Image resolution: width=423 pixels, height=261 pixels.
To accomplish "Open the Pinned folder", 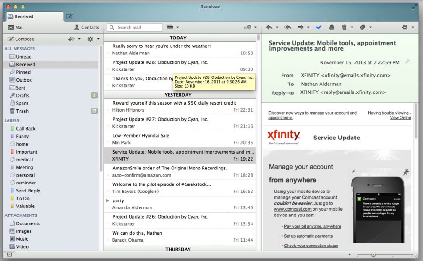I will pyautogui.click(x=51, y=72).
